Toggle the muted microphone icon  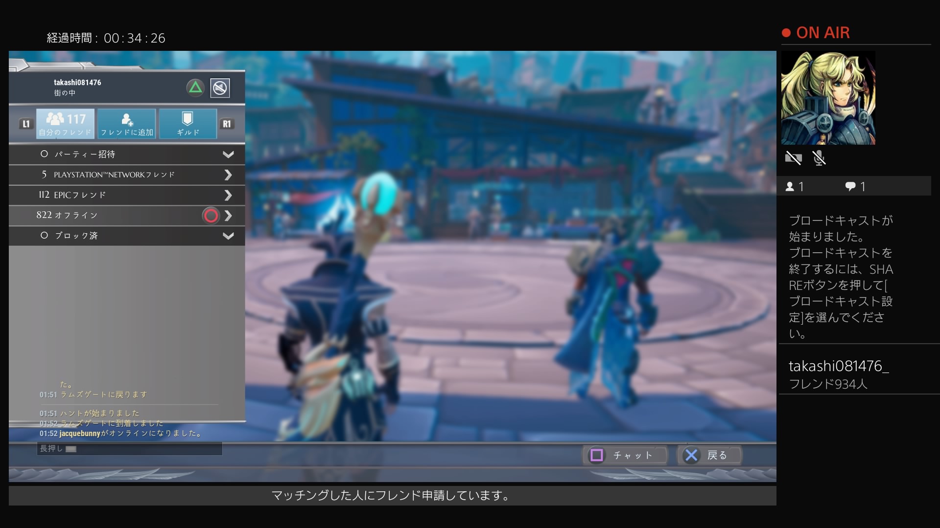click(x=819, y=158)
